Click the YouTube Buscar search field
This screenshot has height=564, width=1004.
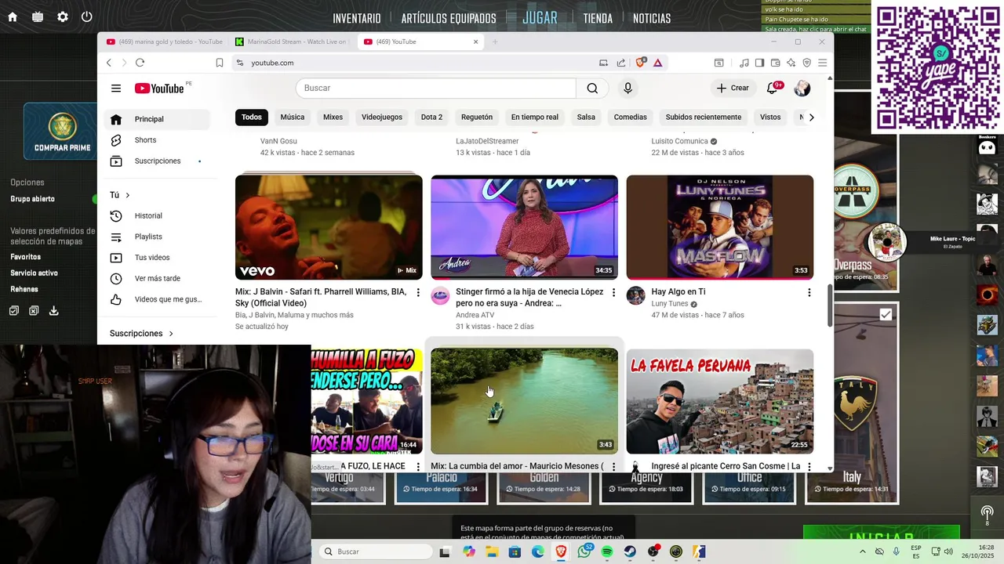435,89
